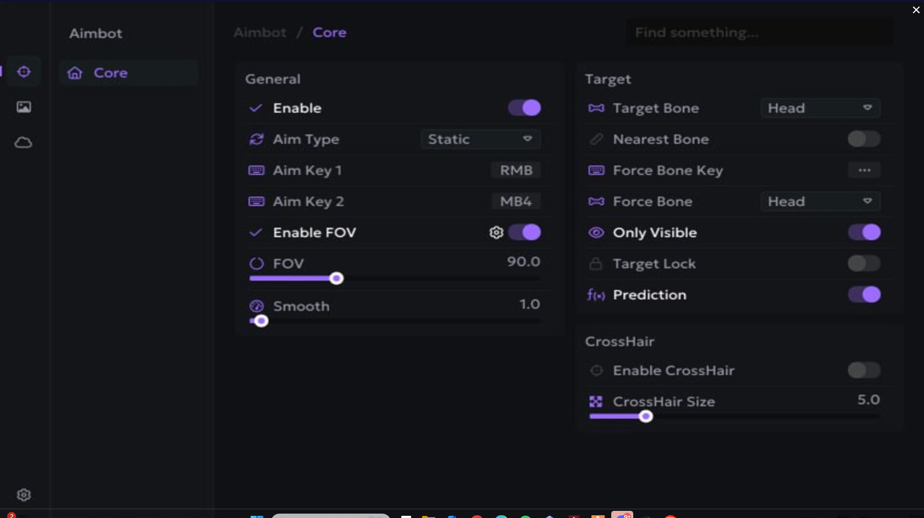Click the CrossHair Size slider handle
Viewport: 924px width, 518px height.
pos(646,416)
